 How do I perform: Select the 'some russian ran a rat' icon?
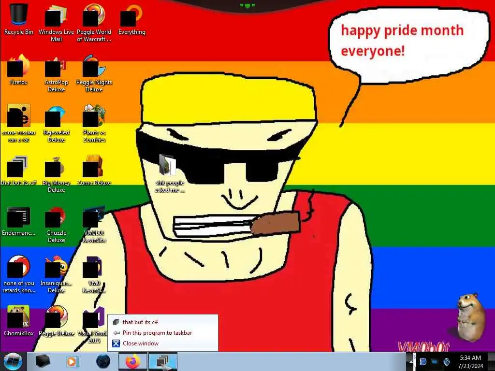pyautogui.click(x=19, y=123)
